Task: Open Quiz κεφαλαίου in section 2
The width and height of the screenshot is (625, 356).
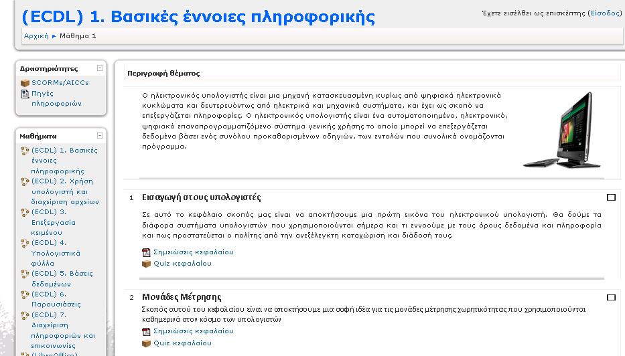Action: click(x=183, y=343)
